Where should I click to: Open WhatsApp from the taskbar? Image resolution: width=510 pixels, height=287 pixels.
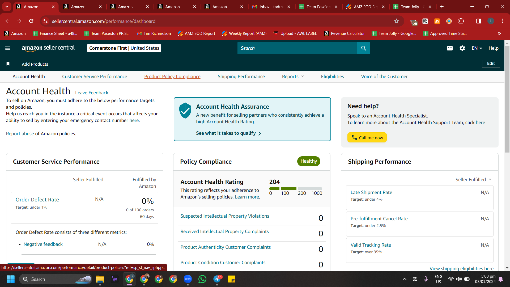(202, 279)
